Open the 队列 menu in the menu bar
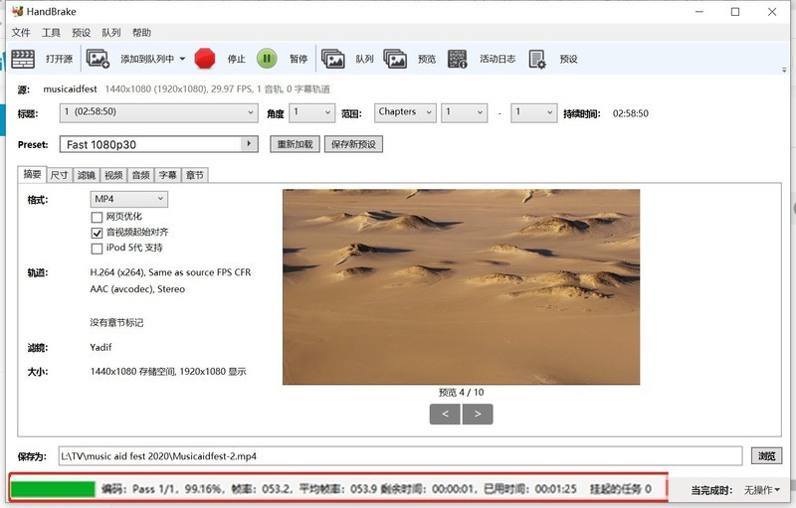The height and width of the screenshot is (508, 796). pyautogui.click(x=111, y=33)
